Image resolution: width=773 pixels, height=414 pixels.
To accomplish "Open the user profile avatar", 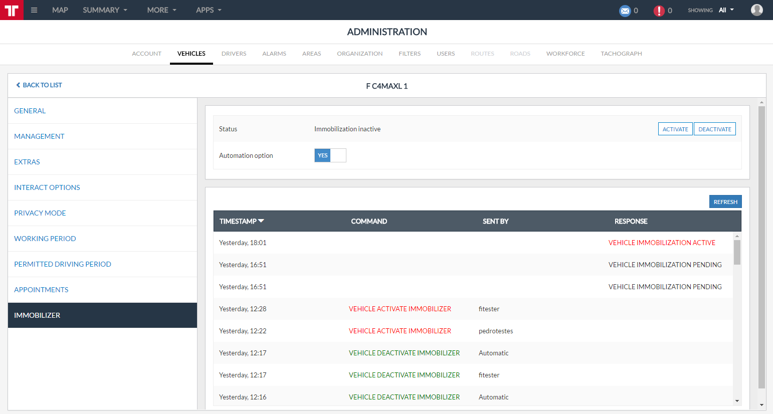I will point(756,10).
